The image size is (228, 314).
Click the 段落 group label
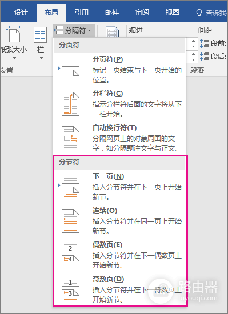pyautogui.click(x=197, y=70)
